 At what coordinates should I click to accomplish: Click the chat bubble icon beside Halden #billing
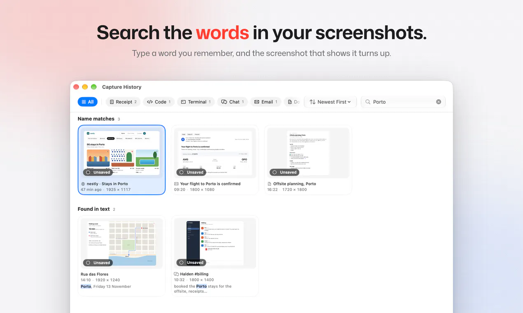(x=176, y=274)
